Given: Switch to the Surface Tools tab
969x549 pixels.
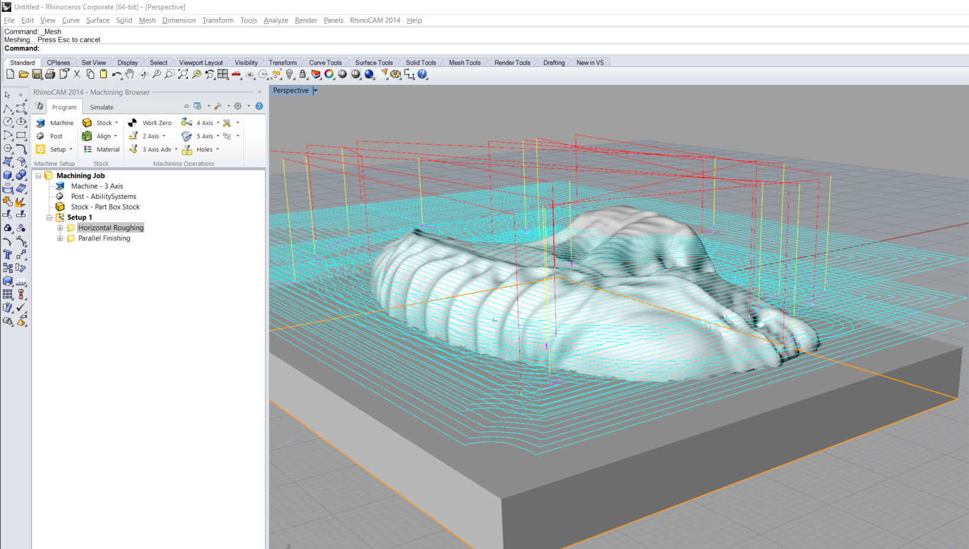Looking at the screenshot, I should coord(373,62).
